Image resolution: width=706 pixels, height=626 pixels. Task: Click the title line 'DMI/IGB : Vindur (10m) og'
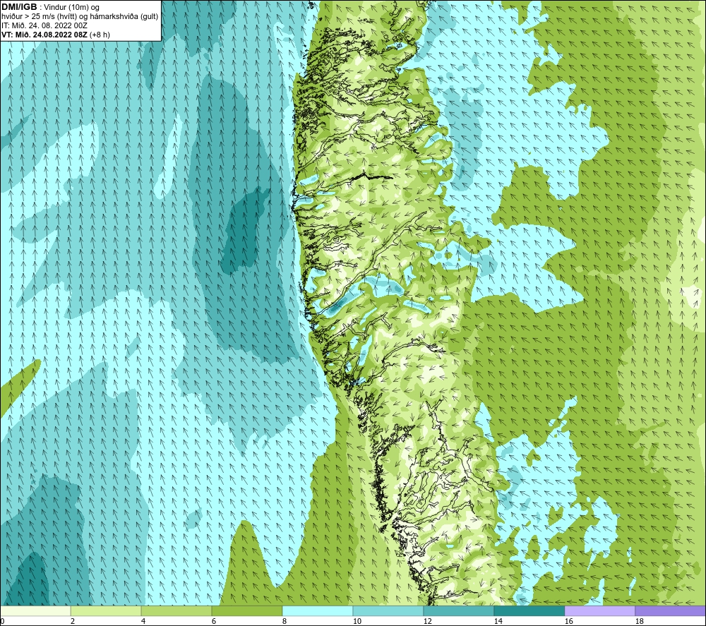click(x=50, y=7)
